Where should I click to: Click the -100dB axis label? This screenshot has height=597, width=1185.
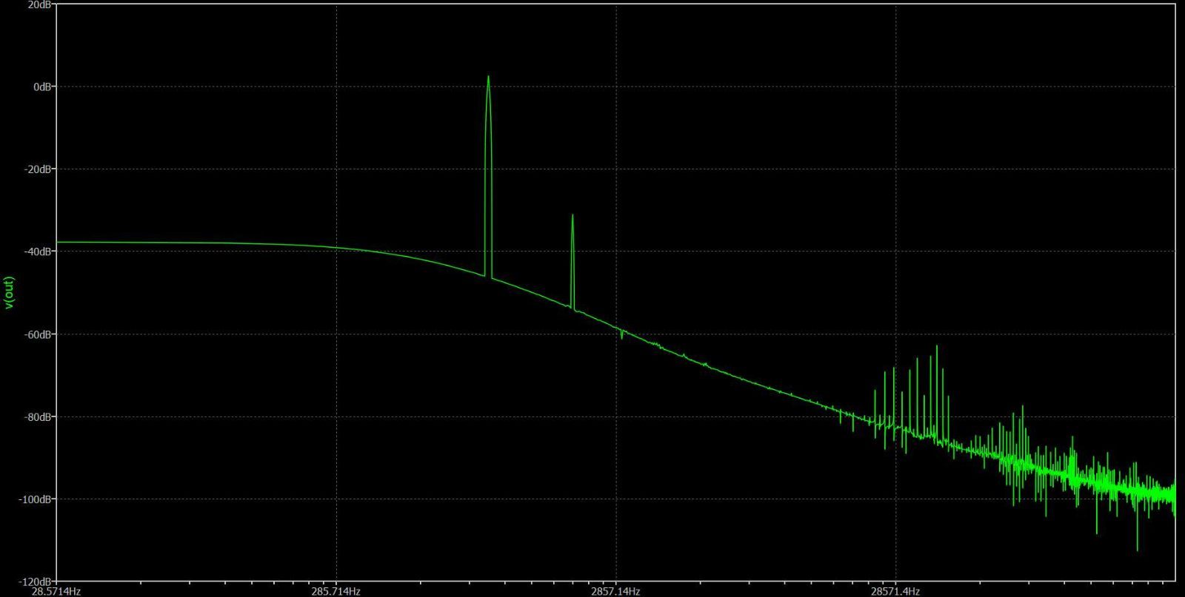(x=34, y=499)
